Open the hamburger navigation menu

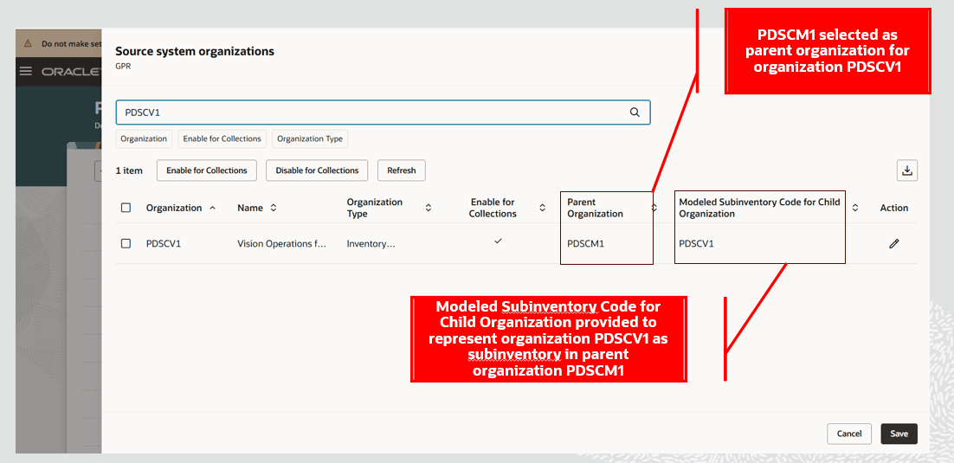pyautogui.click(x=26, y=71)
